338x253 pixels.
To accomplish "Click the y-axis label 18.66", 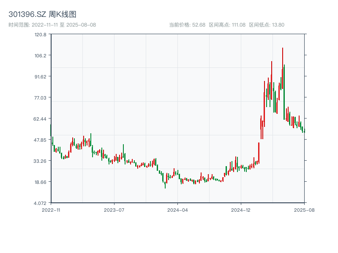I will (41, 182).
